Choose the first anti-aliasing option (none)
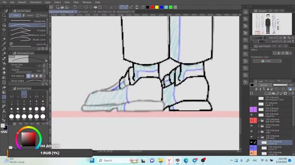Viewport: 295px width, 165px height. tap(28, 76)
